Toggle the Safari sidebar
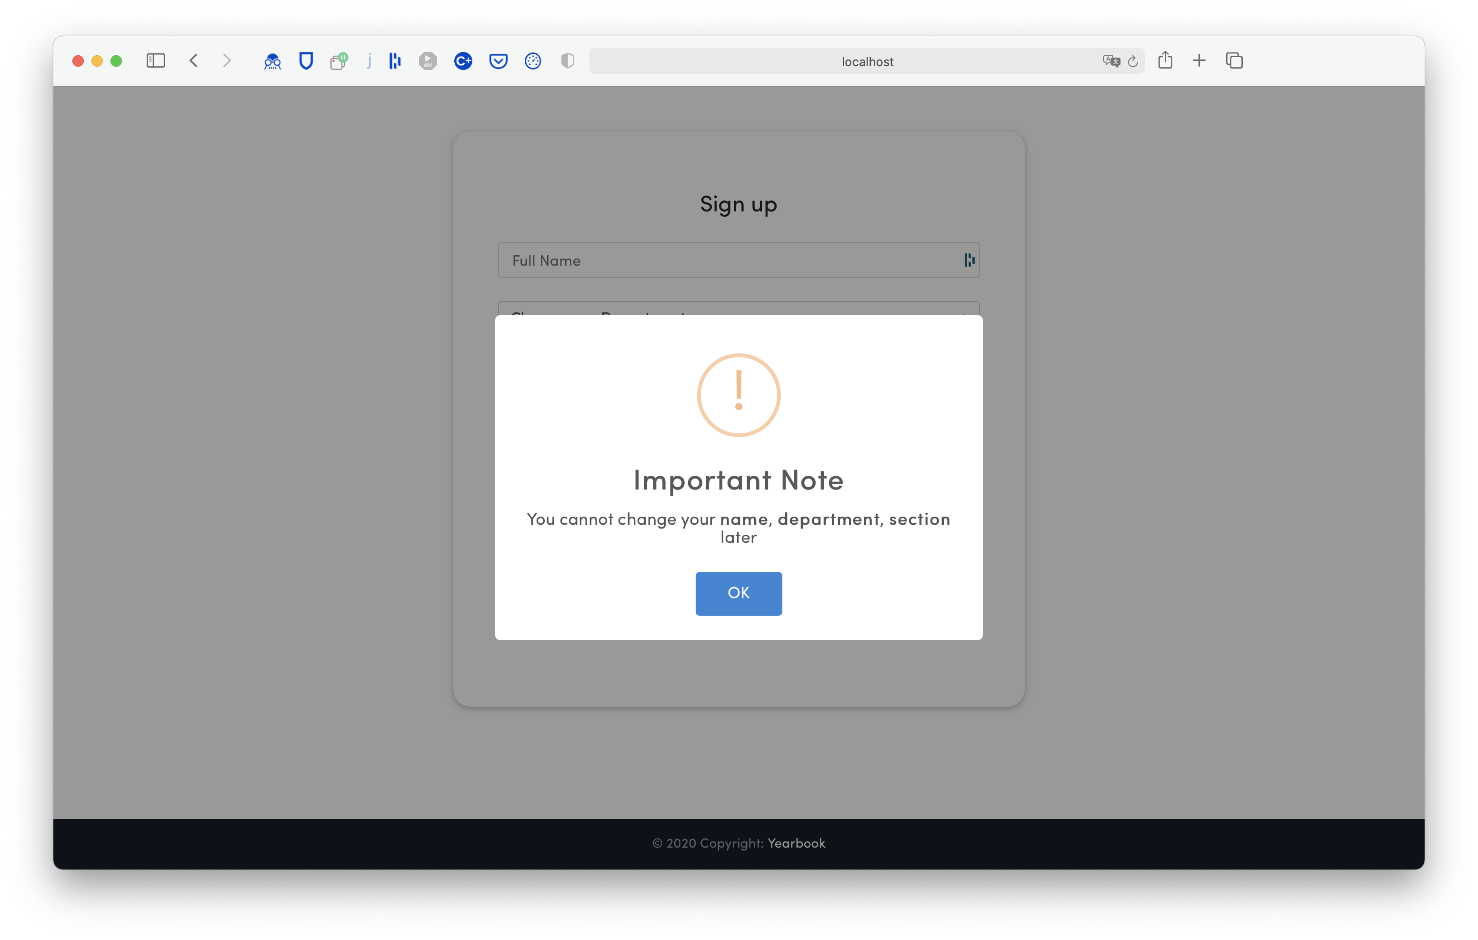The width and height of the screenshot is (1478, 940). 156,60
